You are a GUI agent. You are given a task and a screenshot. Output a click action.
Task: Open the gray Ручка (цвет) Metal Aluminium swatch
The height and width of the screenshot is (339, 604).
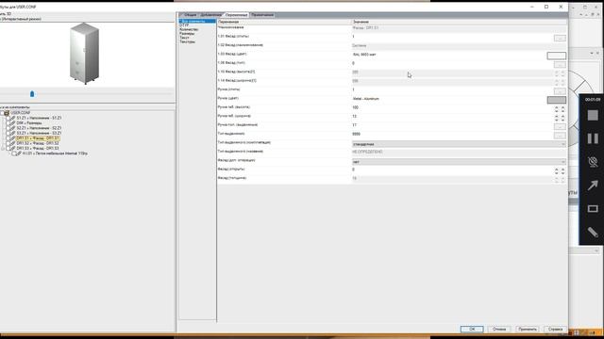click(x=557, y=100)
